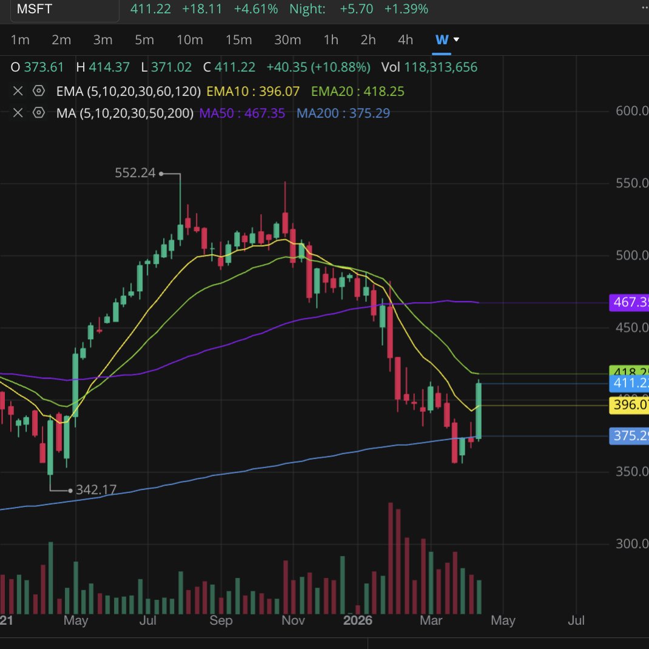Click the 2026 label on time axis
Image resolution: width=649 pixels, height=649 pixels.
(x=358, y=620)
